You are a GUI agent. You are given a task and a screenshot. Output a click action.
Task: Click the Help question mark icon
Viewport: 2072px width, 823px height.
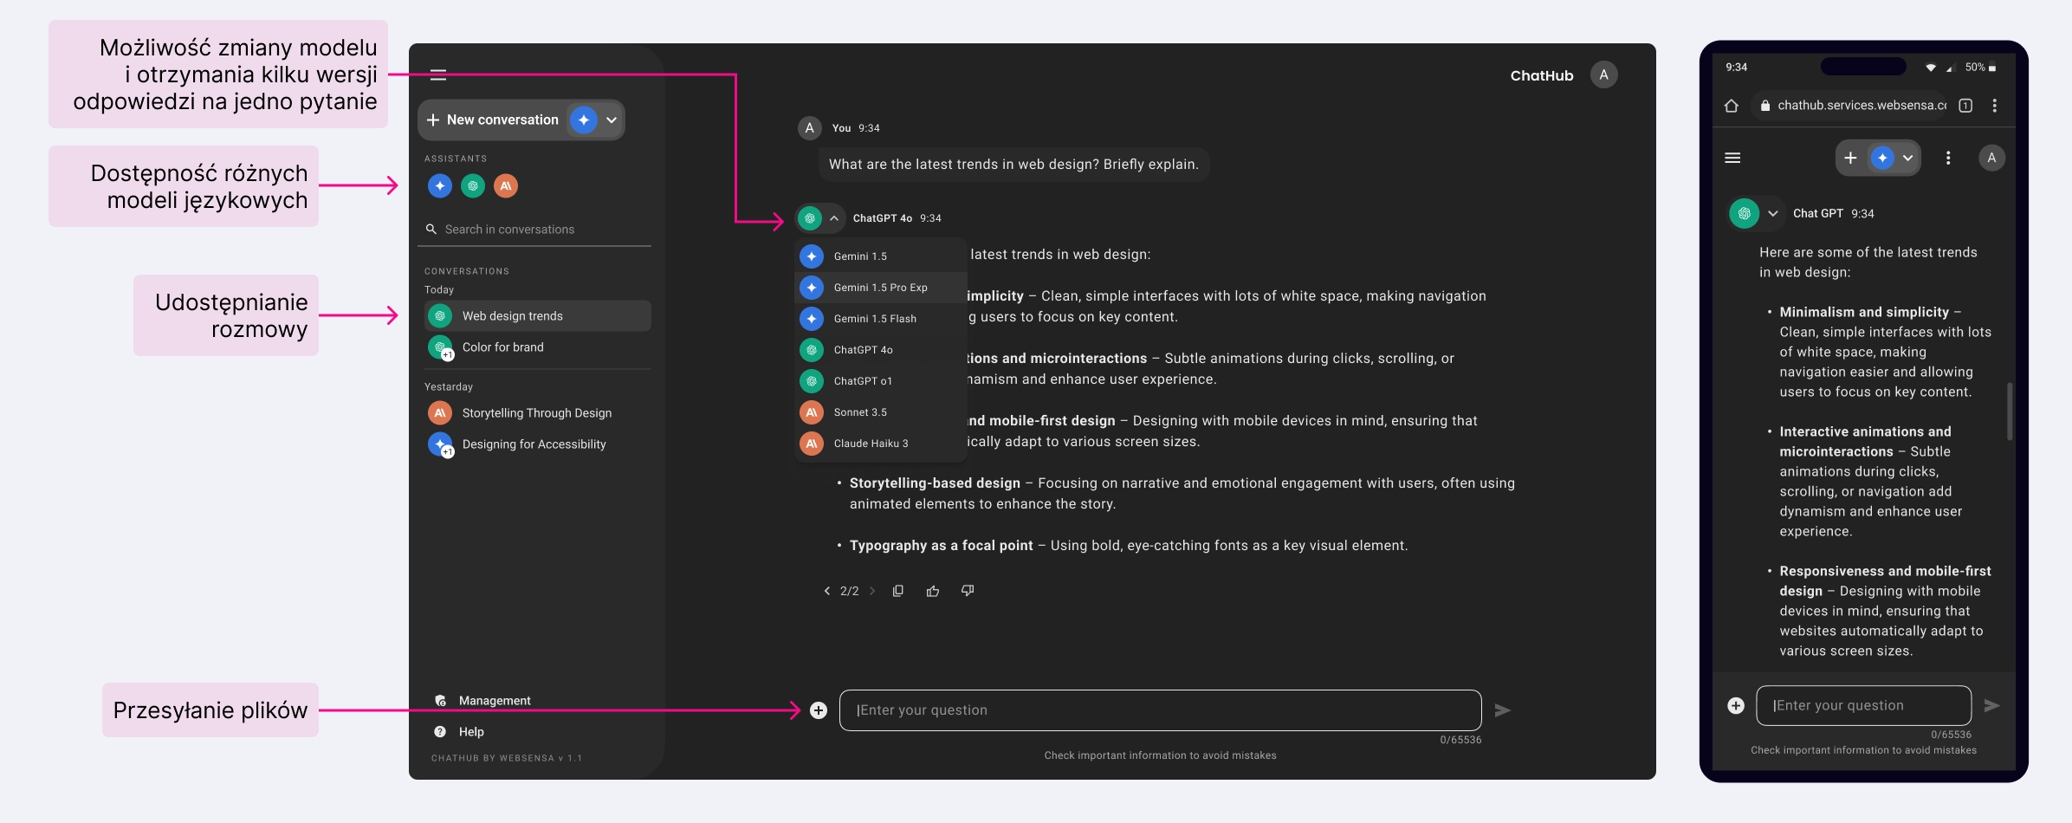click(x=440, y=732)
